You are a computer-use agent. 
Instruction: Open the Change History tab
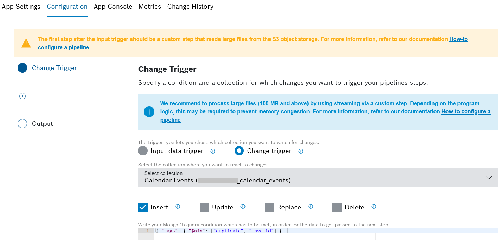pos(190,7)
